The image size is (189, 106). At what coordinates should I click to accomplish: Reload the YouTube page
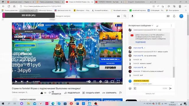[9, 6]
